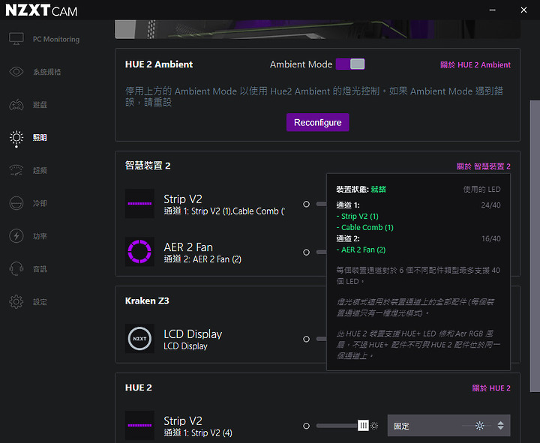Open 關於 智慧裝置 2 link
This screenshot has width=540, height=443.
point(484,166)
